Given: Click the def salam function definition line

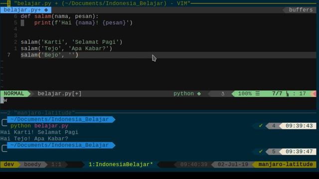Looking at the screenshot, I should [59, 16].
